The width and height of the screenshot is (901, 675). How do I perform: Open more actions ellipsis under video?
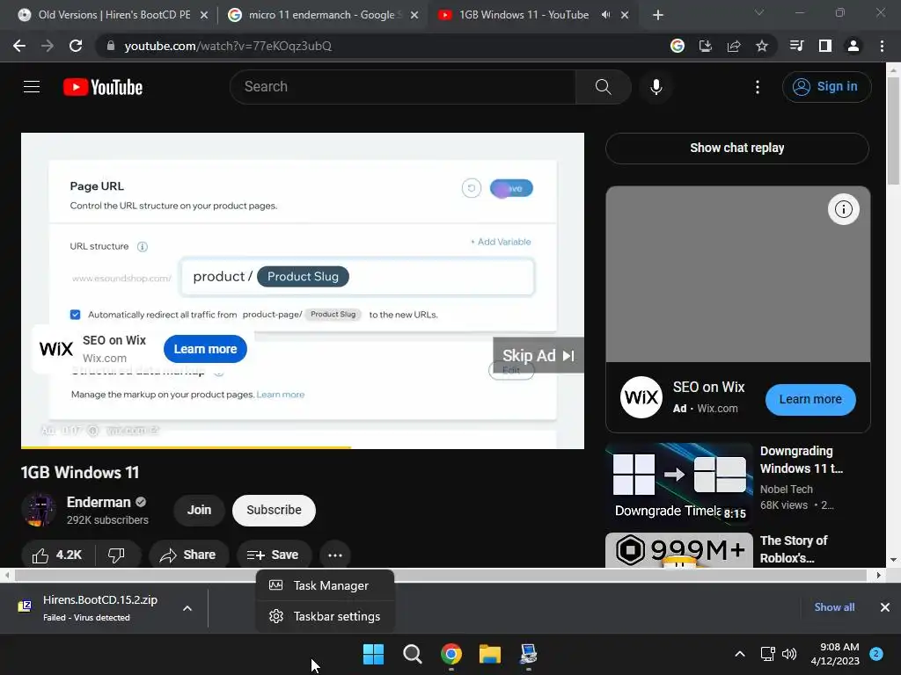click(335, 555)
